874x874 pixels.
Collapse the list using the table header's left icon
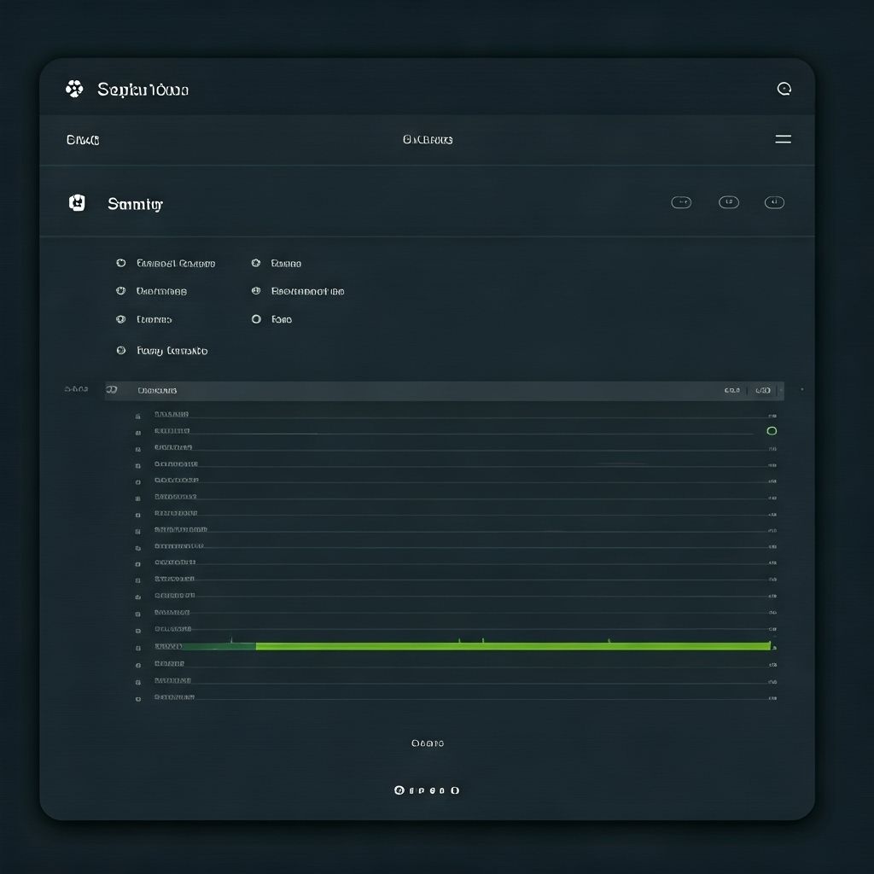pyautogui.click(x=111, y=390)
